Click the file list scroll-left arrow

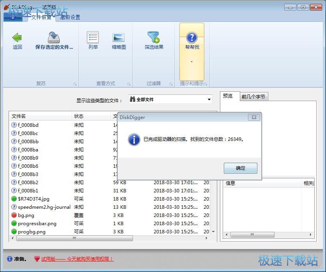point(12,238)
